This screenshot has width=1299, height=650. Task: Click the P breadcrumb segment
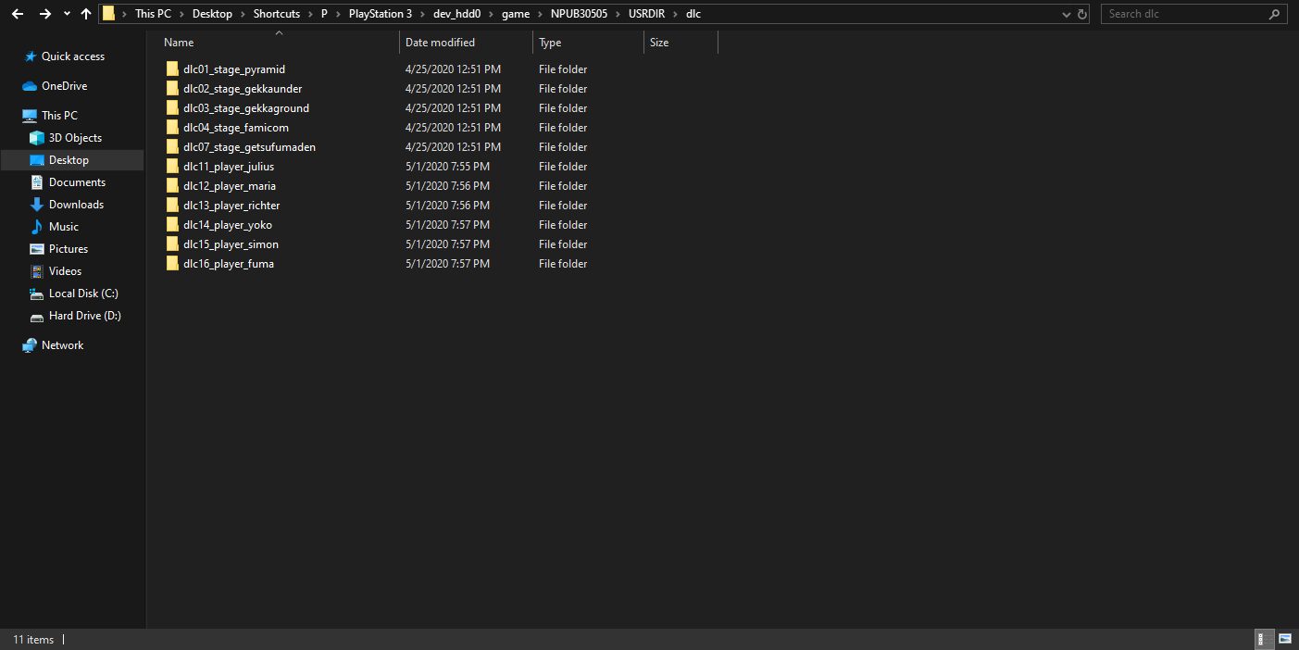(324, 14)
